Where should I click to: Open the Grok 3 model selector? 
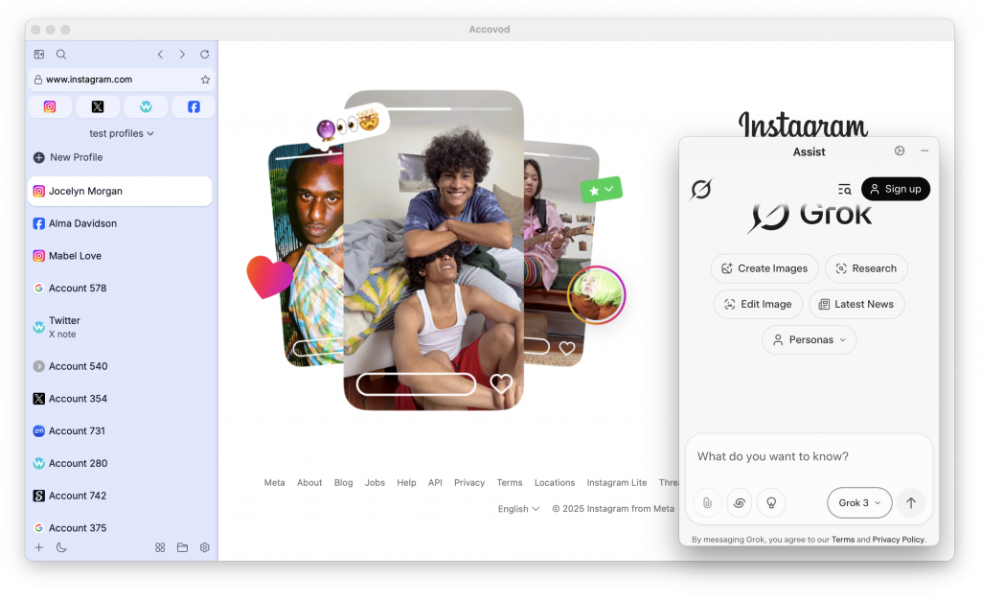point(859,502)
